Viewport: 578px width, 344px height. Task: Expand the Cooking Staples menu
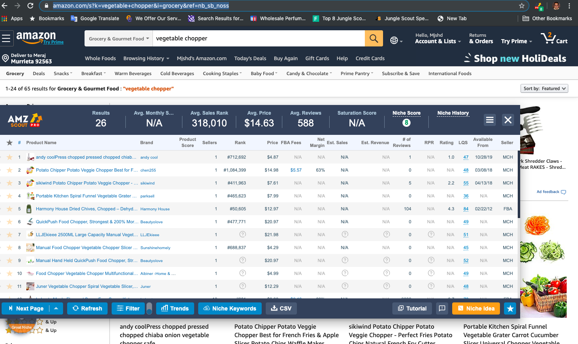222,73
